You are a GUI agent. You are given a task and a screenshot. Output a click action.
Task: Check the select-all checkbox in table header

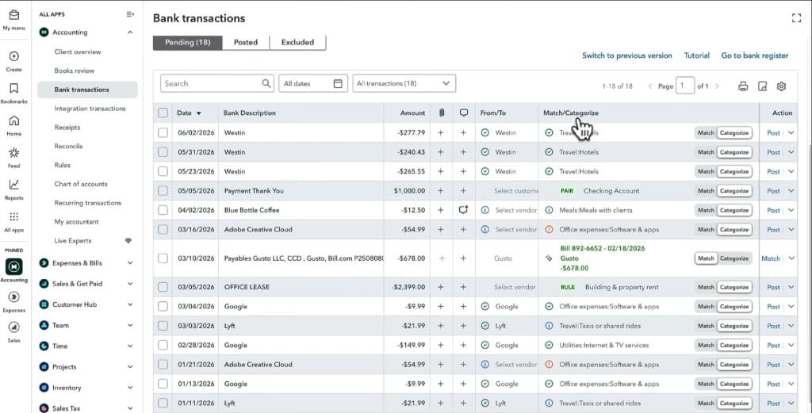163,113
